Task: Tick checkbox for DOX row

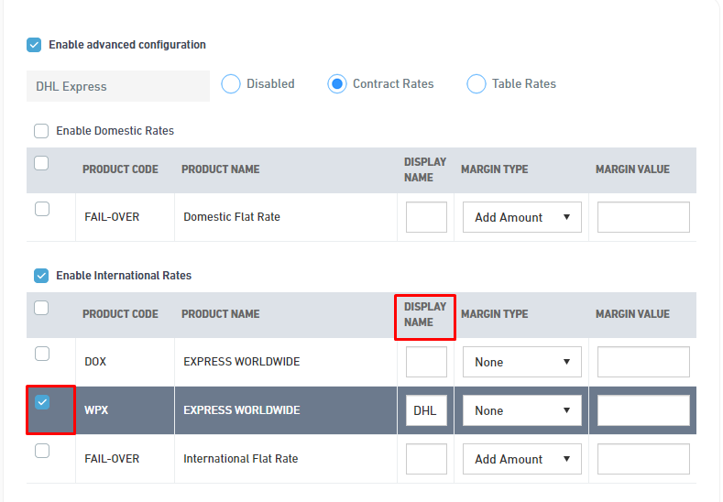Action: (42, 354)
